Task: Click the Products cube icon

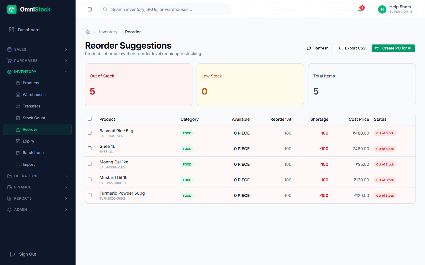Action: pyautogui.click(x=18, y=83)
